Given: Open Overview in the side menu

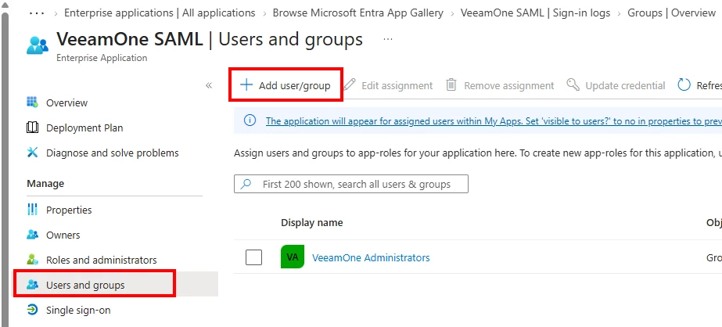Looking at the screenshot, I should [x=66, y=102].
